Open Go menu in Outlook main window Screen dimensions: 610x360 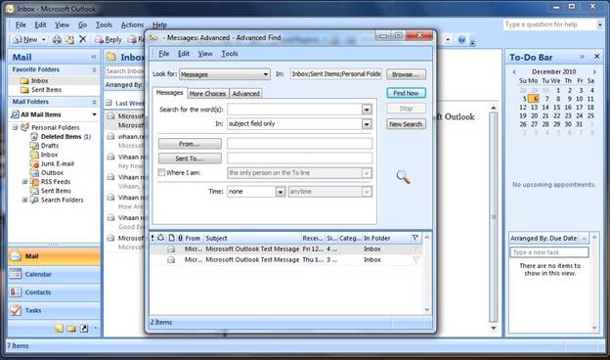pos(82,24)
